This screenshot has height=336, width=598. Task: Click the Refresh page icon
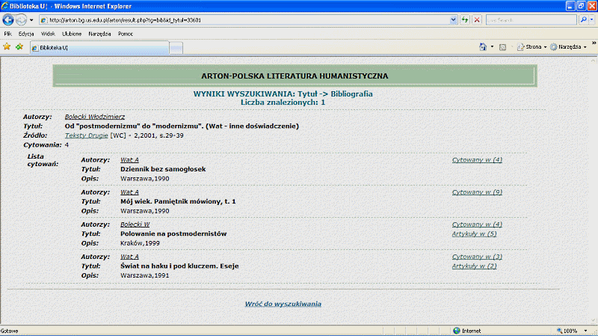465,19
